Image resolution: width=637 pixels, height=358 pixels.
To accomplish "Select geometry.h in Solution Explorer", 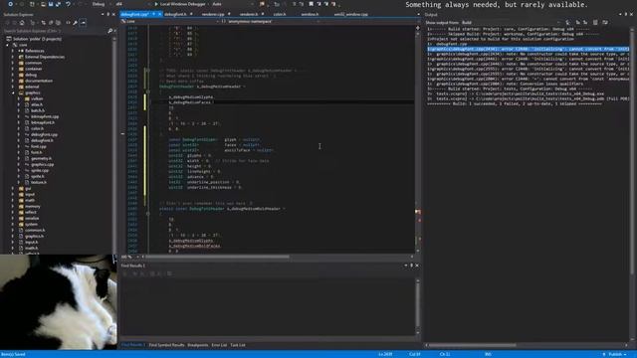I will coord(41,158).
